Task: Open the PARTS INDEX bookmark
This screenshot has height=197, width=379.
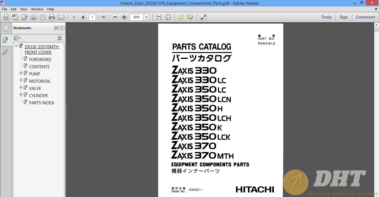Action: (41, 103)
